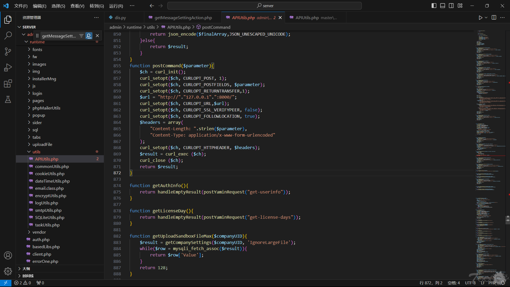Viewport: 510px width, 287px height.
Task: Open the Manage gear menu
Action: [8, 271]
